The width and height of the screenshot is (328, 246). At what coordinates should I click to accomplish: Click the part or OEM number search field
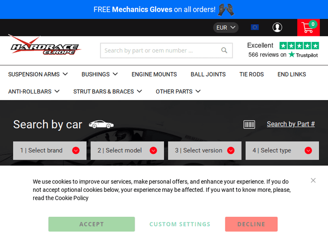[x=160, y=51]
